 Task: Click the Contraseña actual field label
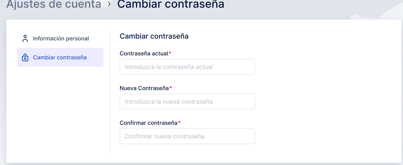tap(144, 53)
